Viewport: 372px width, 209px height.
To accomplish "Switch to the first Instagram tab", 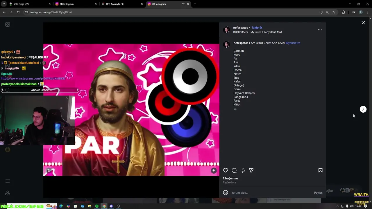I will pyautogui.click(x=76, y=4).
